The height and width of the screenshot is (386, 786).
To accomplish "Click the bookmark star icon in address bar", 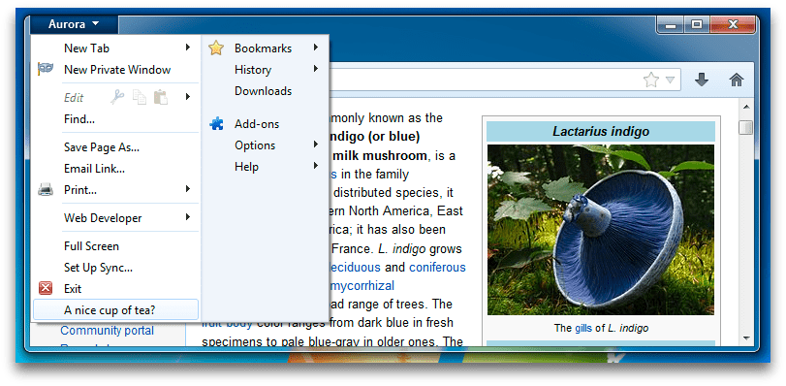I will click(650, 80).
